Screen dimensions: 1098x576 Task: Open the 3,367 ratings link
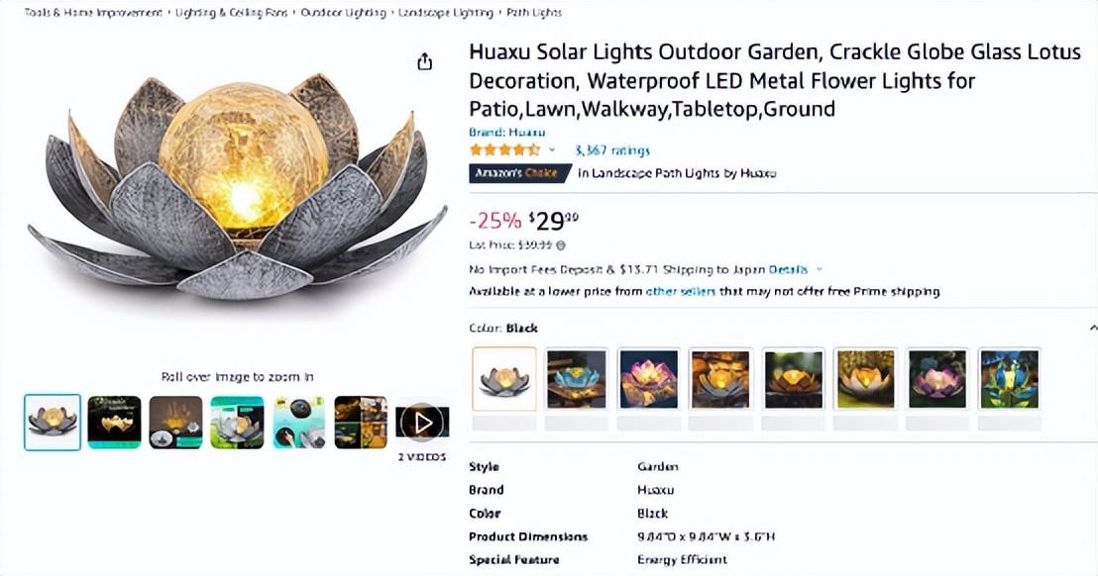pos(612,150)
